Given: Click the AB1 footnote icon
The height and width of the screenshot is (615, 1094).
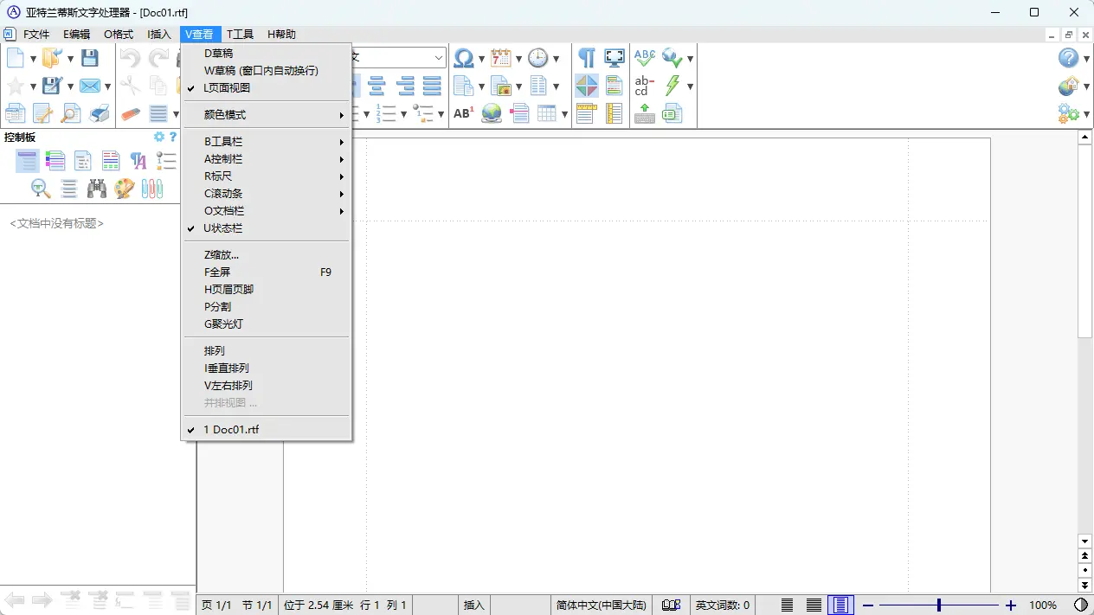Looking at the screenshot, I should pyautogui.click(x=464, y=113).
